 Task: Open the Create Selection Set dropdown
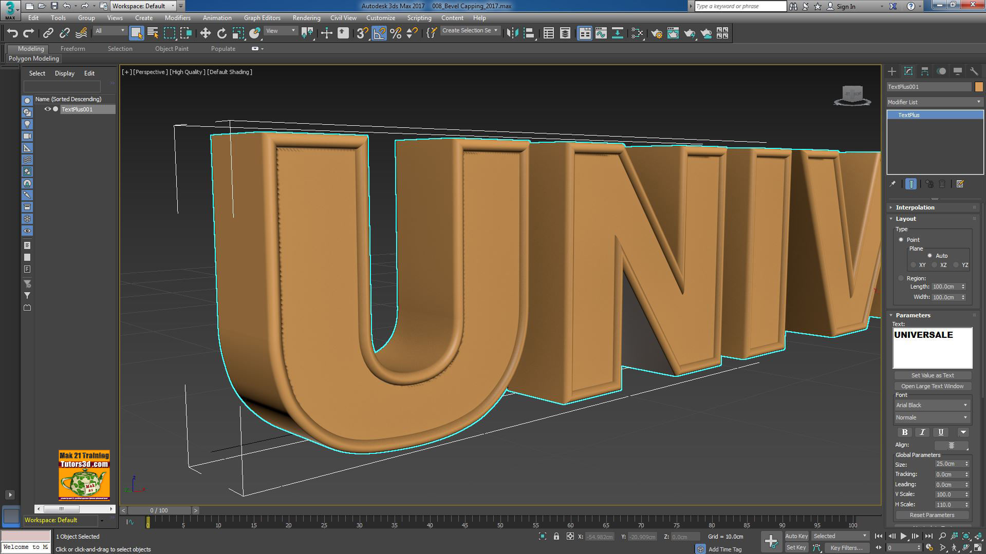point(470,30)
